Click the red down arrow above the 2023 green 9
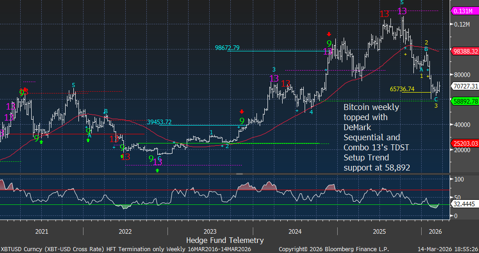This screenshot has width=479, height=253. pyautogui.click(x=242, y=111)
